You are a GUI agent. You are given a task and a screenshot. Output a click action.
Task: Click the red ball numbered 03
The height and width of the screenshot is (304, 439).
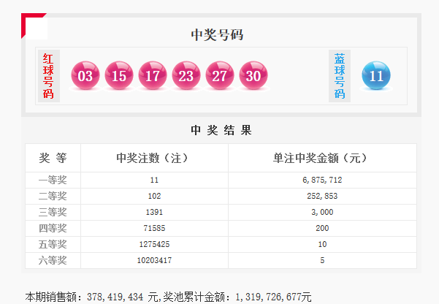85,76
